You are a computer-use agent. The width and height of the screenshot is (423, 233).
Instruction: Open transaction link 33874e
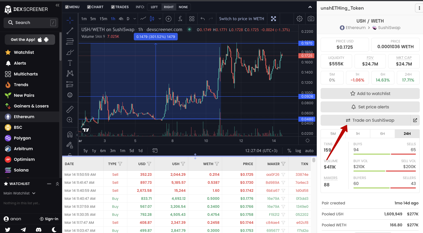(x=302, y=175)
